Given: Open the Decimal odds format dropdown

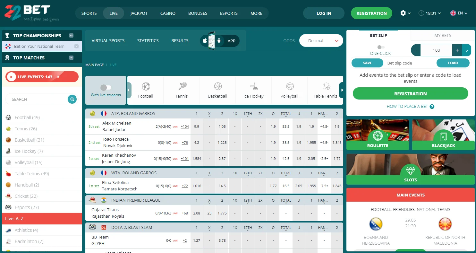Looking at the screenshot, I should pos(321,41).
